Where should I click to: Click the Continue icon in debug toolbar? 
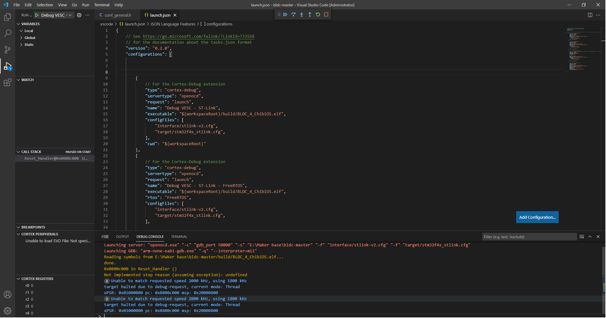pyautogui.click(x=285, y=14)
